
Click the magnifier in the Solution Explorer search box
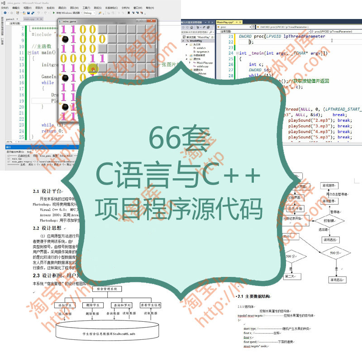tap(211, 31)
